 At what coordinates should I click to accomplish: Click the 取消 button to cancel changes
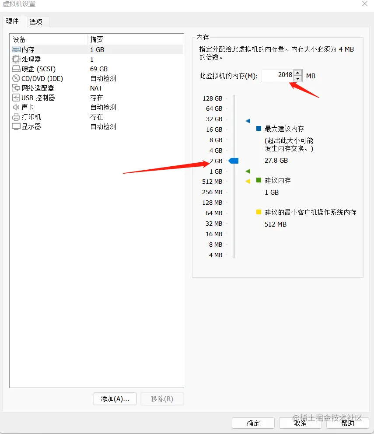point(300,423)
